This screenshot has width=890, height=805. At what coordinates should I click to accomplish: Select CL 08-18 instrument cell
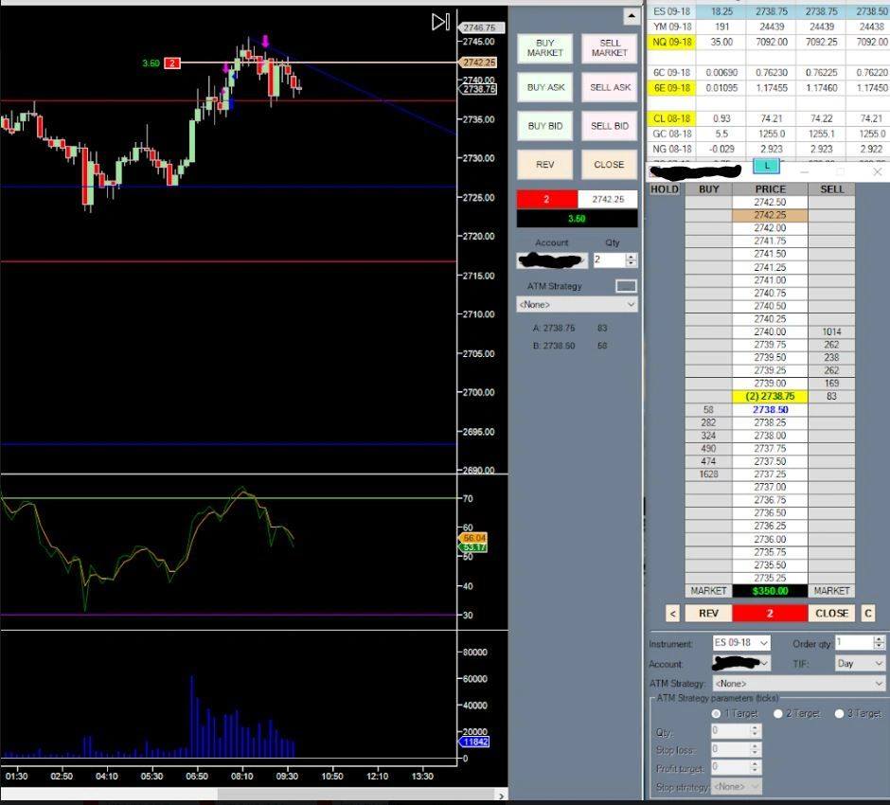[x=672, y=118]
